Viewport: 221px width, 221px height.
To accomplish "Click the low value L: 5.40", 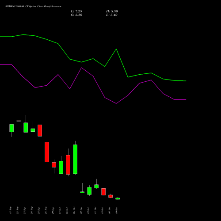I will point(112,15).
